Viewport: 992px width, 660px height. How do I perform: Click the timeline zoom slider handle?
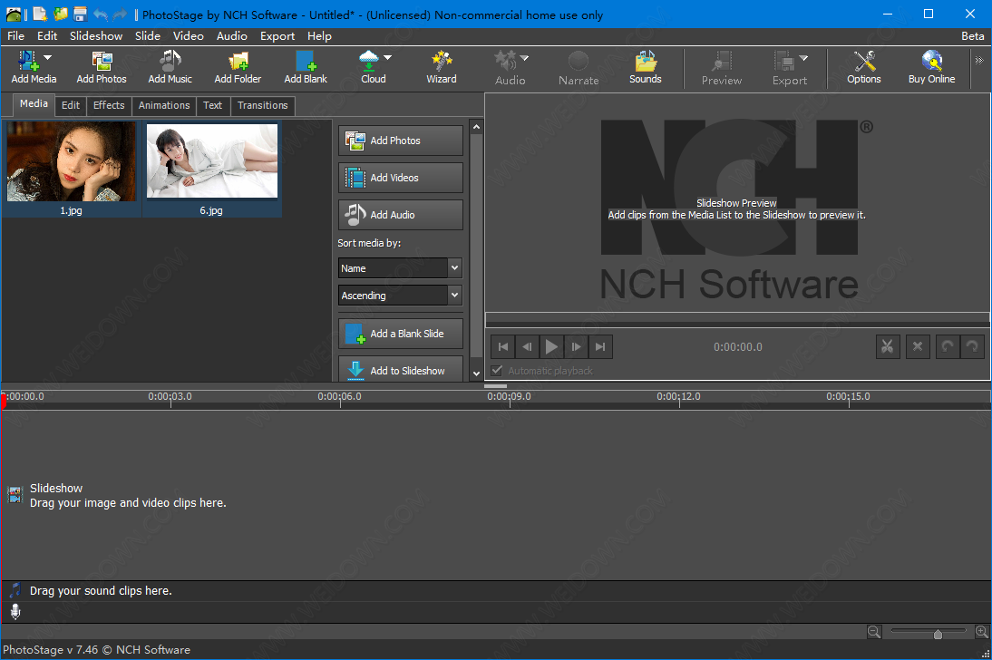tap(938, 634)
